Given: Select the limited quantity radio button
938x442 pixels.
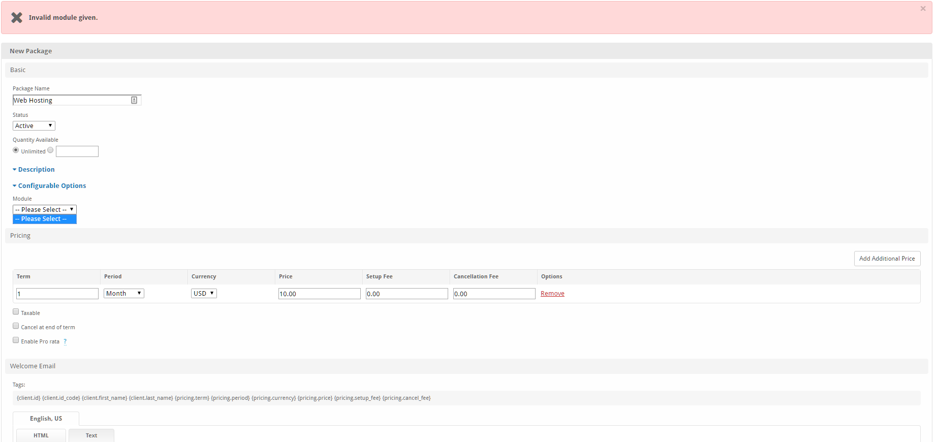Looking at the screenshot, I should 50,150.
